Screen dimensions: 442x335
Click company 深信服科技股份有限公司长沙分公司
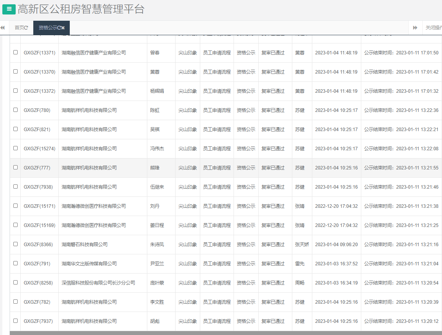[98, 283]
